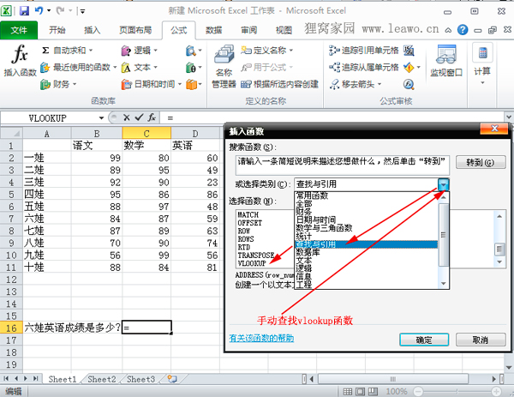This screenshot has height=397, width=514.
Task: Click Trace Dependents (追踪从属单元格)
Action: tap(364, 67)
